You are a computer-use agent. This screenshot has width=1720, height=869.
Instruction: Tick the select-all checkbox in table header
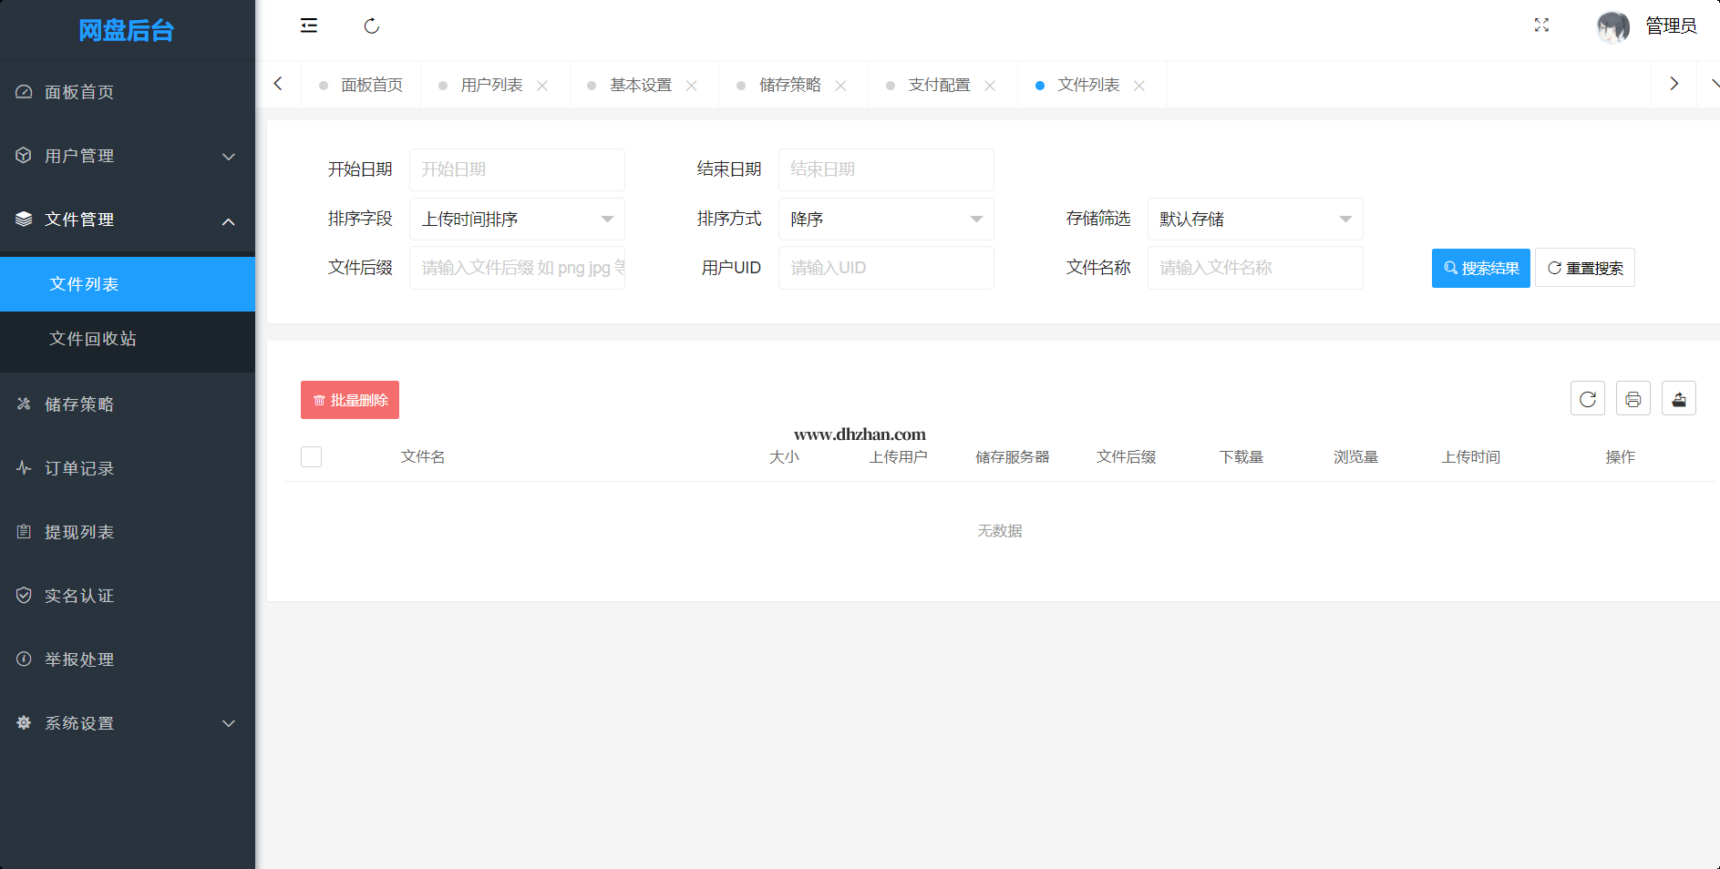pos(312,457)
